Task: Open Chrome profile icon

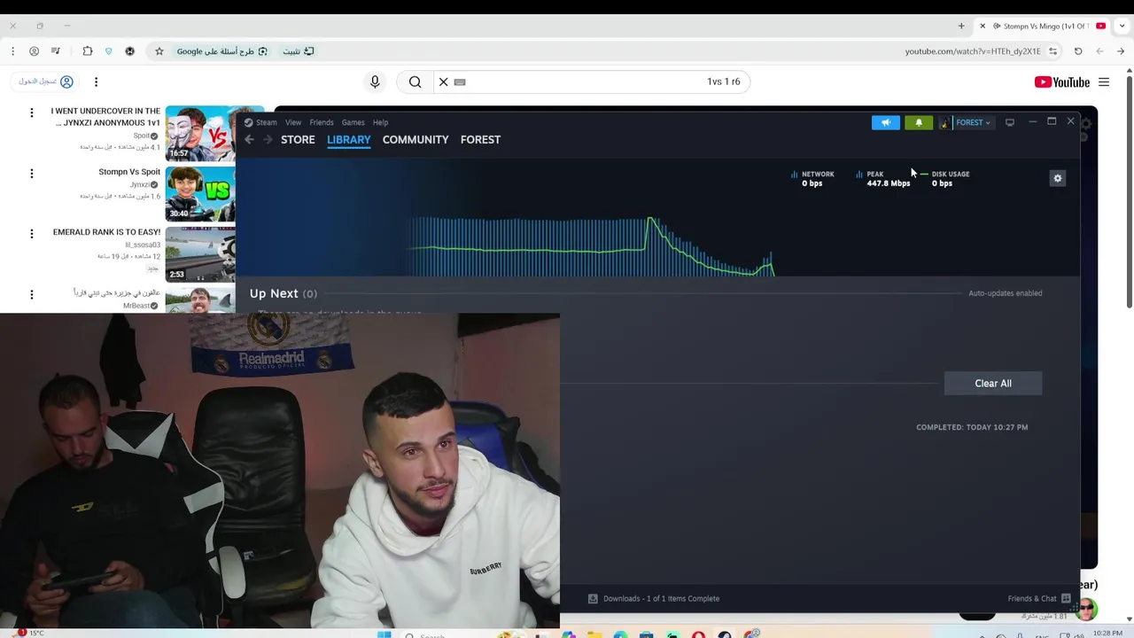Action: [x=34, y=51]
